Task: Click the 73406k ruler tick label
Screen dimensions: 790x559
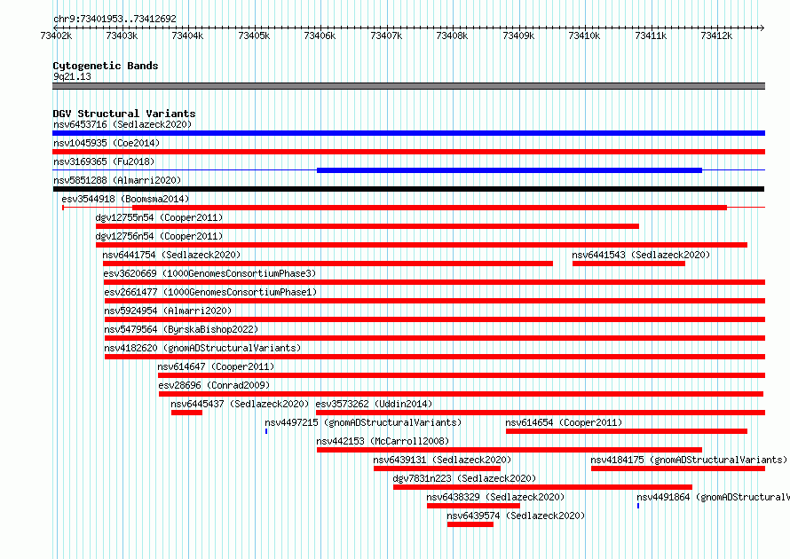Action: [320, 35]
